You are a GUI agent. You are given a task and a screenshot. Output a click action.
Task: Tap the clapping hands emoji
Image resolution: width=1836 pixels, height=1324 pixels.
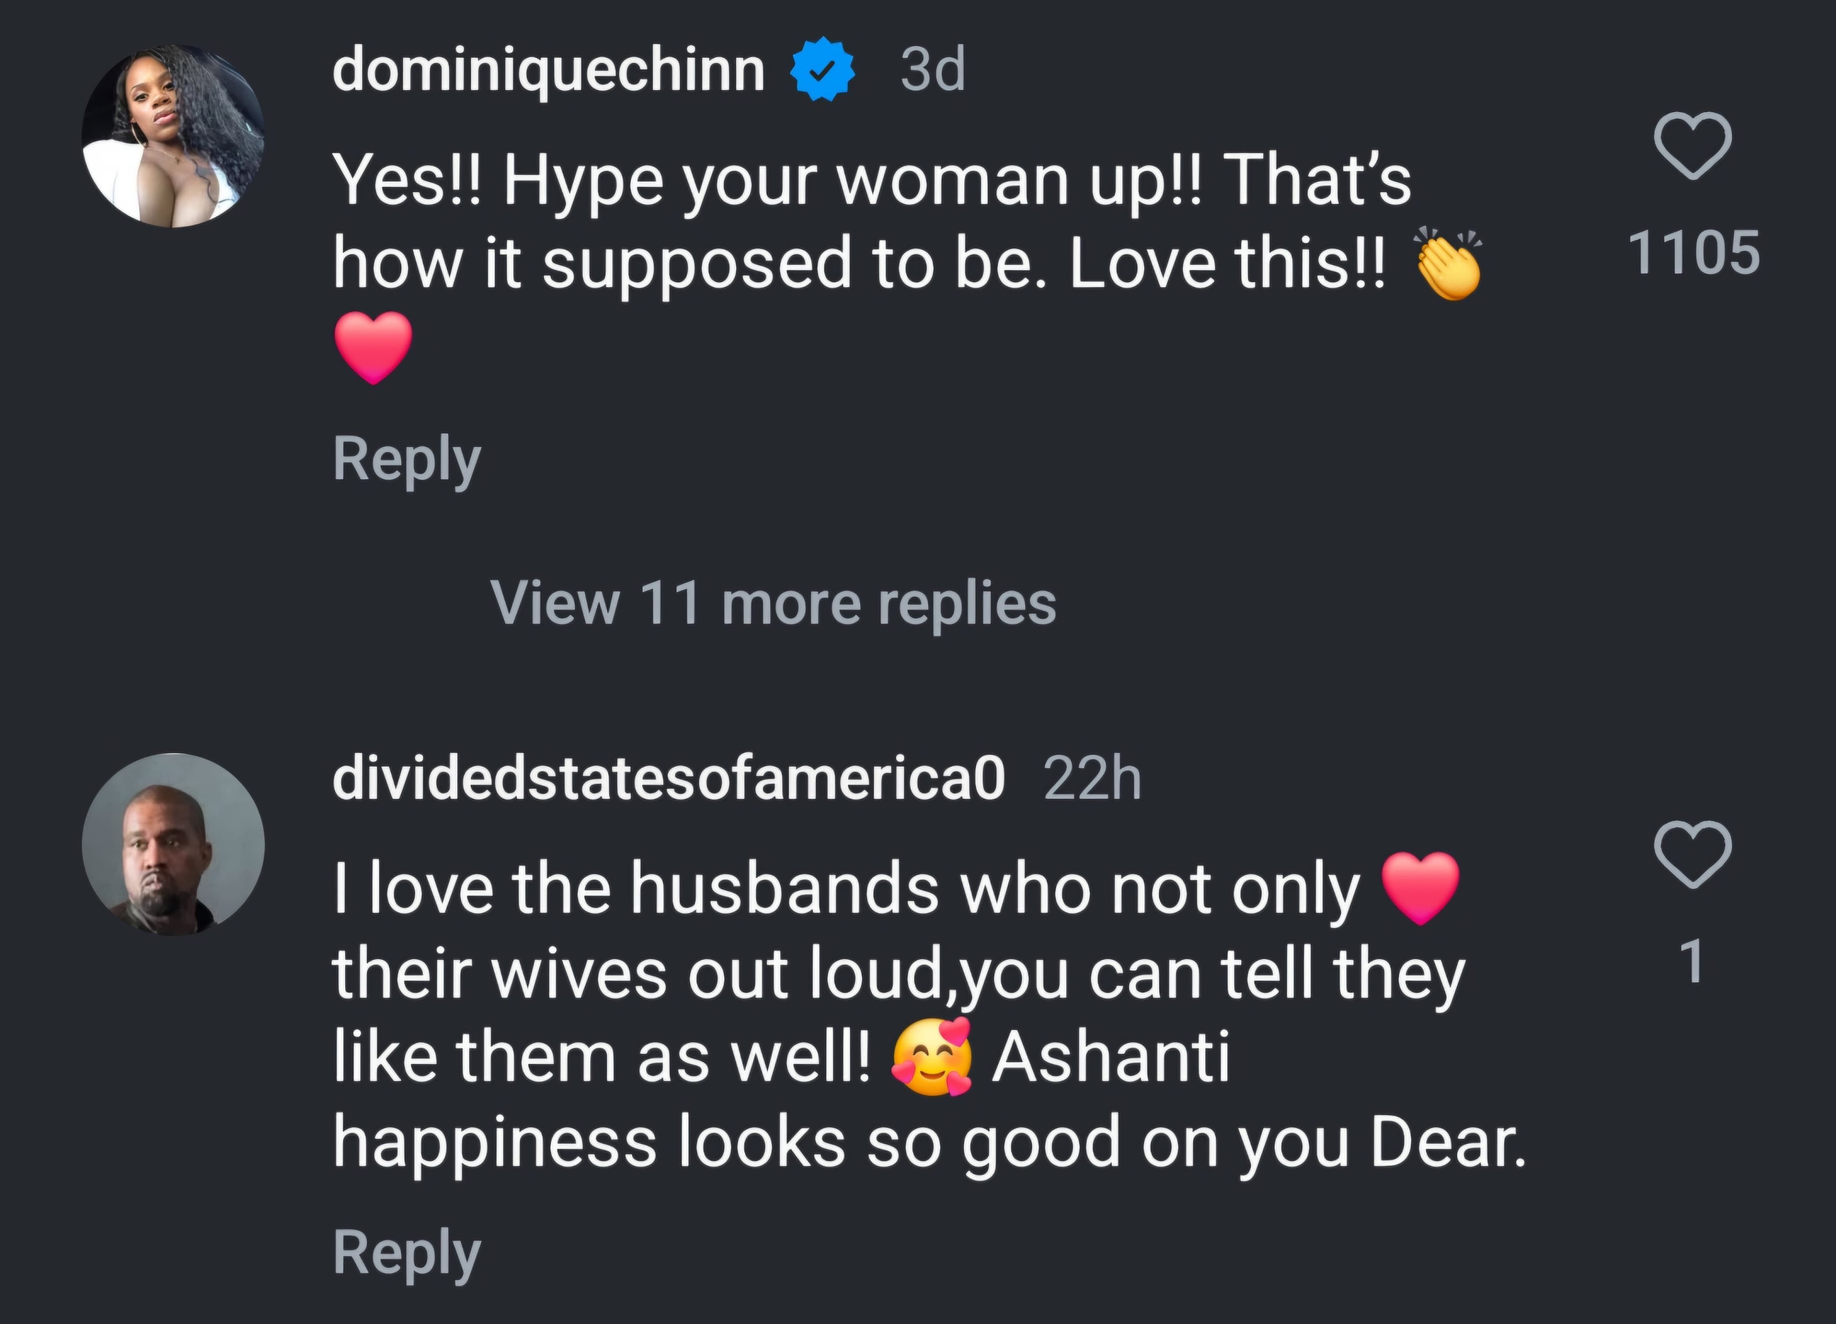pyautogui.click(x=1447, y=267)
